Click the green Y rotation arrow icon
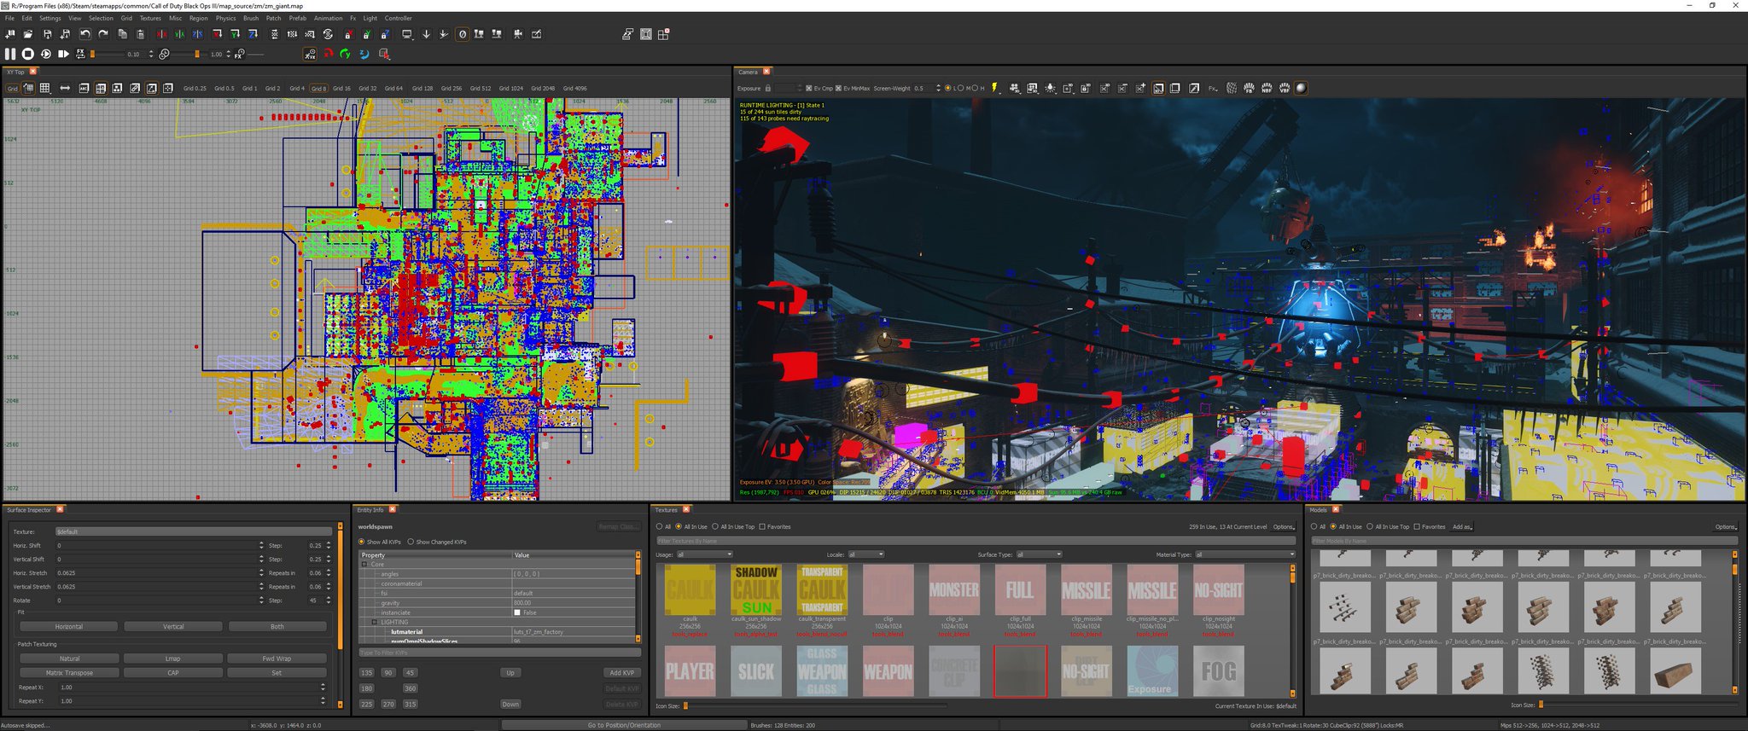Screen dimensions: 1748x731 (x=345, y=54)
